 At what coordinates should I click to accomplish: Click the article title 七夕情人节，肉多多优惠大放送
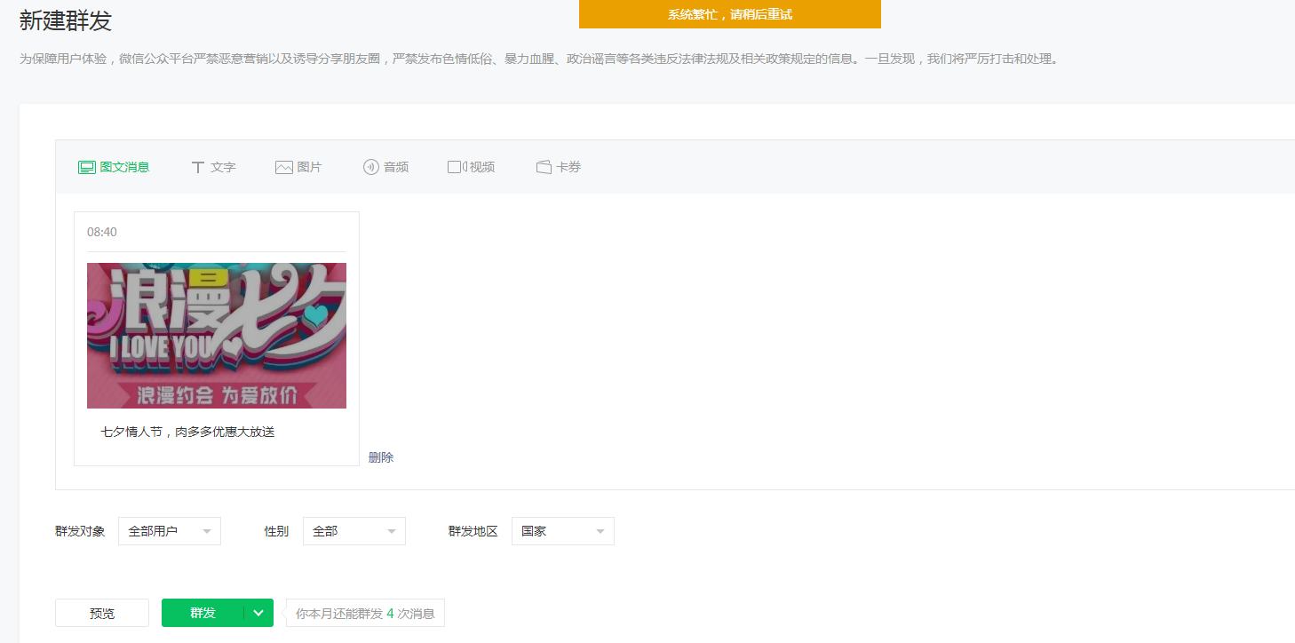pos(188,432)
